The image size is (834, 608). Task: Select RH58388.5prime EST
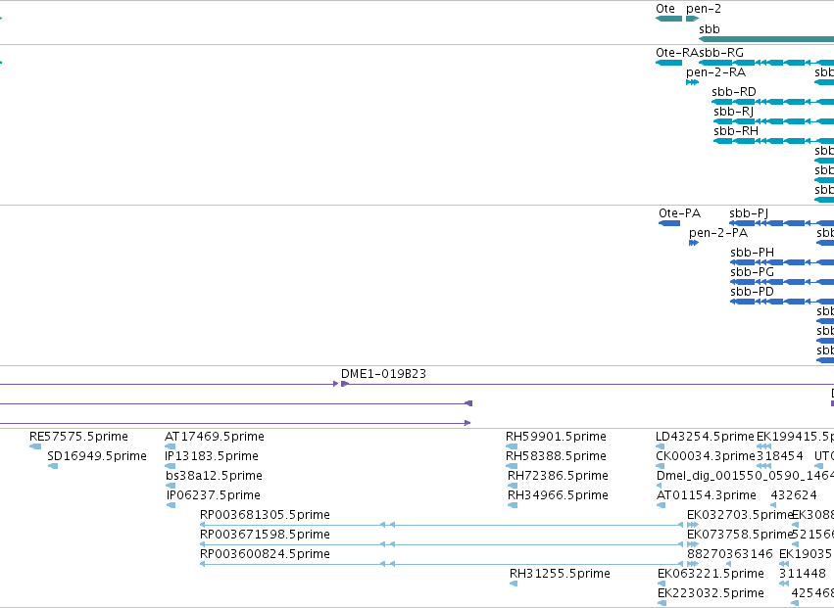tap(512, 466)
